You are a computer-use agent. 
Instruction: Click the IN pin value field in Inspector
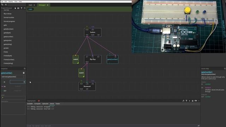18,82
